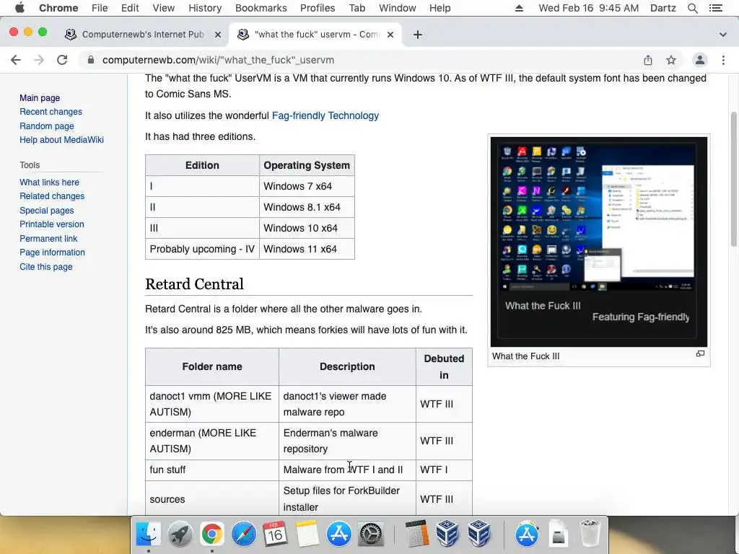Click the eject icon in menu bar
739x554 pixels.
[x=519, y=8]
